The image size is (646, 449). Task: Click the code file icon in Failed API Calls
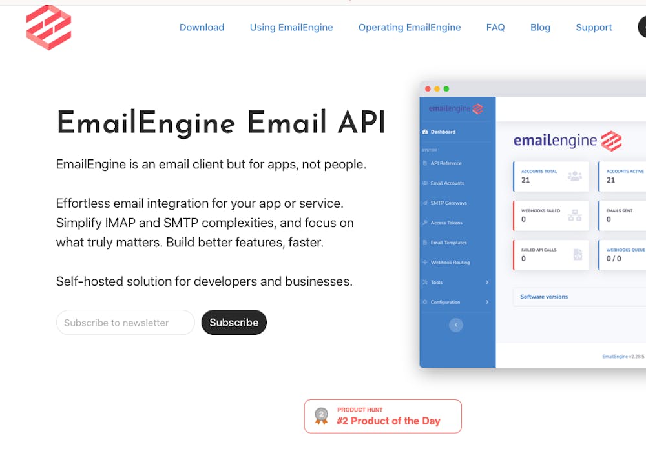point(578,255)
